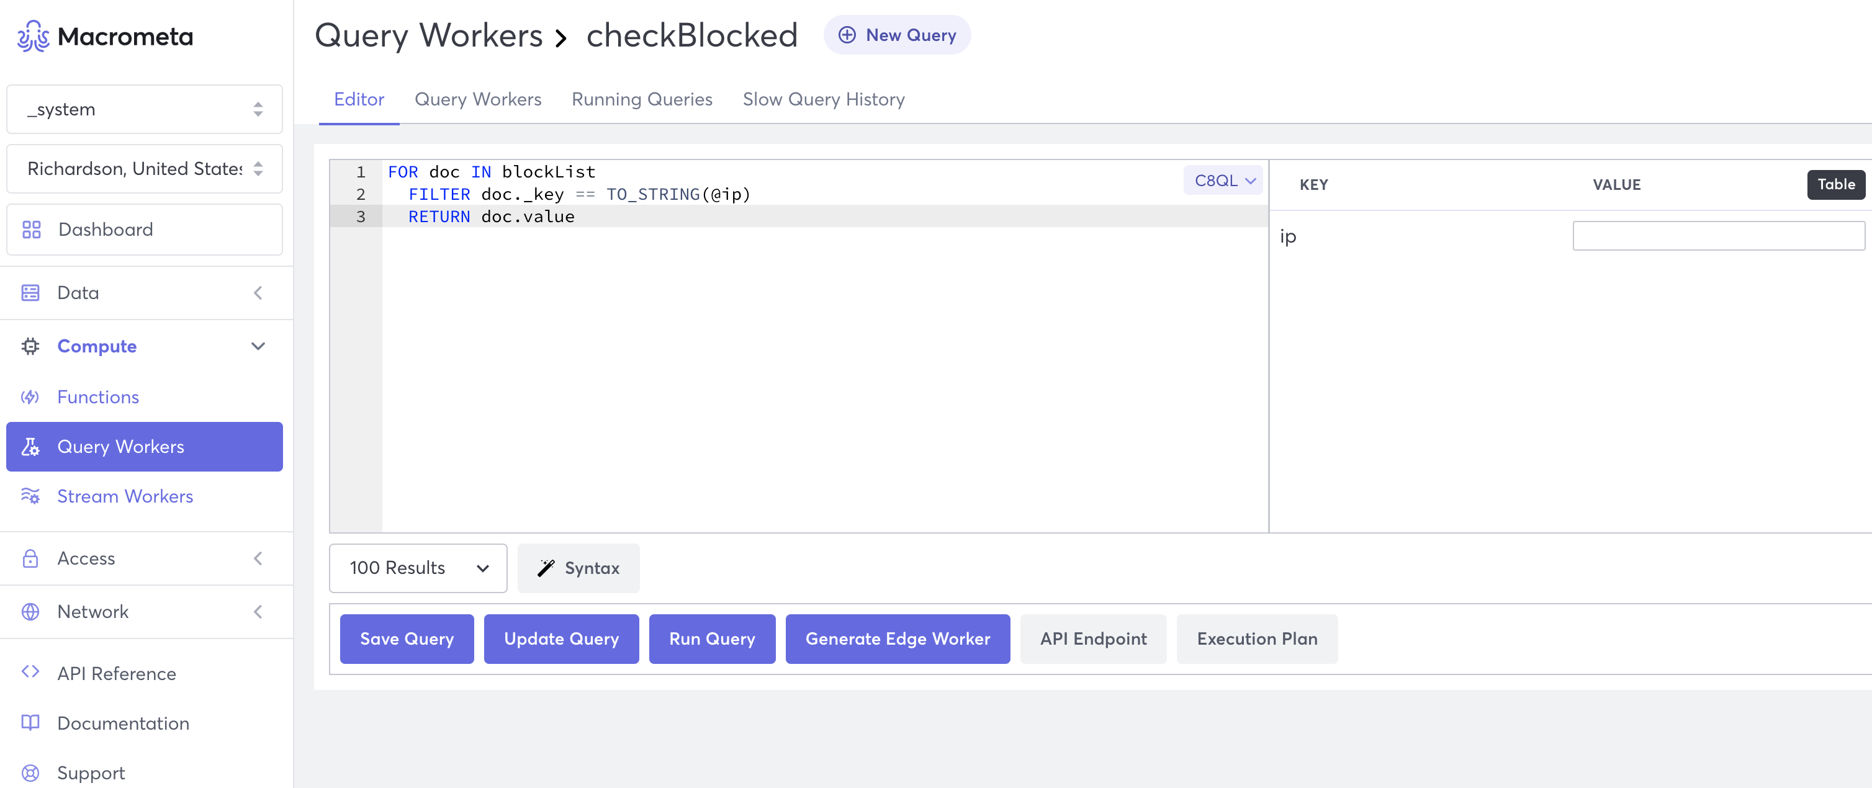Click the ip value input field
This screenshot has width=1872, height=788.
[1718, 236]
